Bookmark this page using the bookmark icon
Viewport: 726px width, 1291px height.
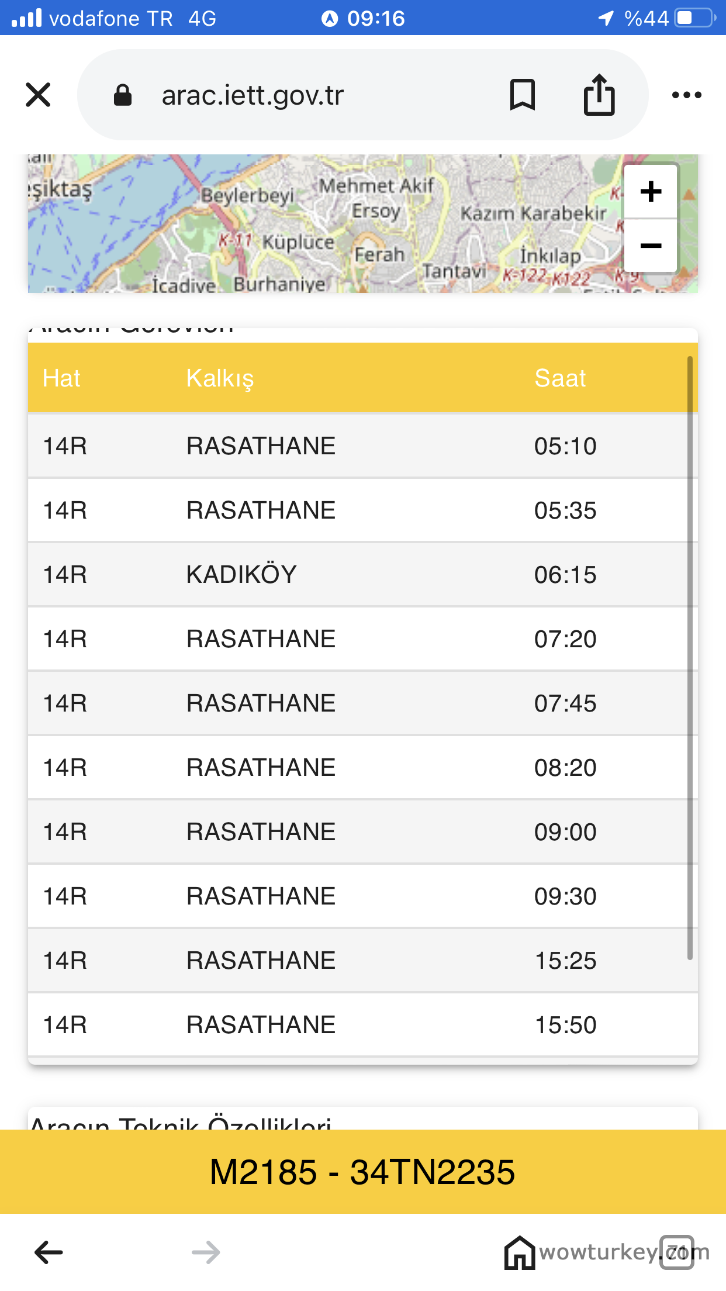[x=522, y=95]
